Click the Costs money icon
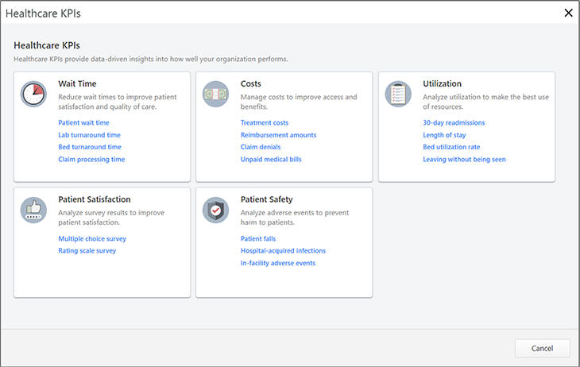The width and height of the screenshot is (580, 367). 215,94
